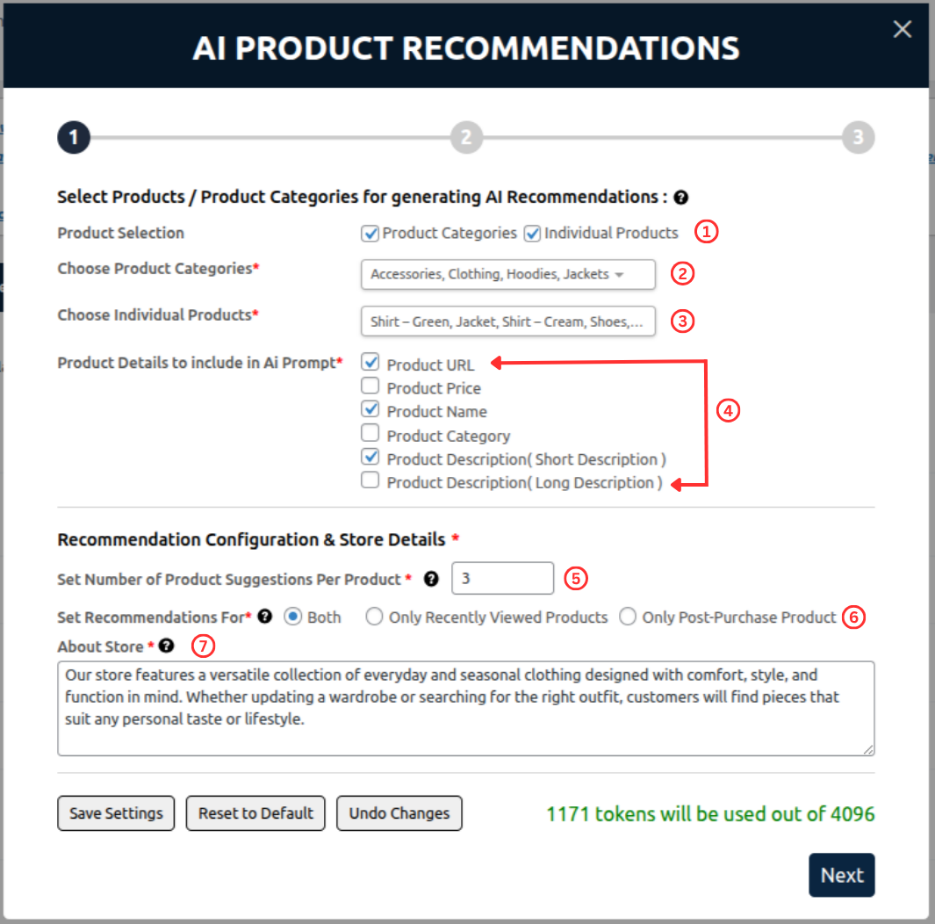Go to wizard step 2
The image size is (935, 924).
pyautogui.click(x=466, y=137)
